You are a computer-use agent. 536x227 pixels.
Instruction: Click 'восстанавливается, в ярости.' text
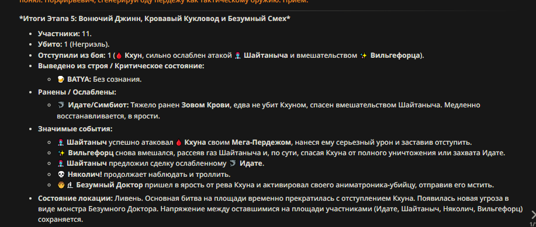coord(108,116)
